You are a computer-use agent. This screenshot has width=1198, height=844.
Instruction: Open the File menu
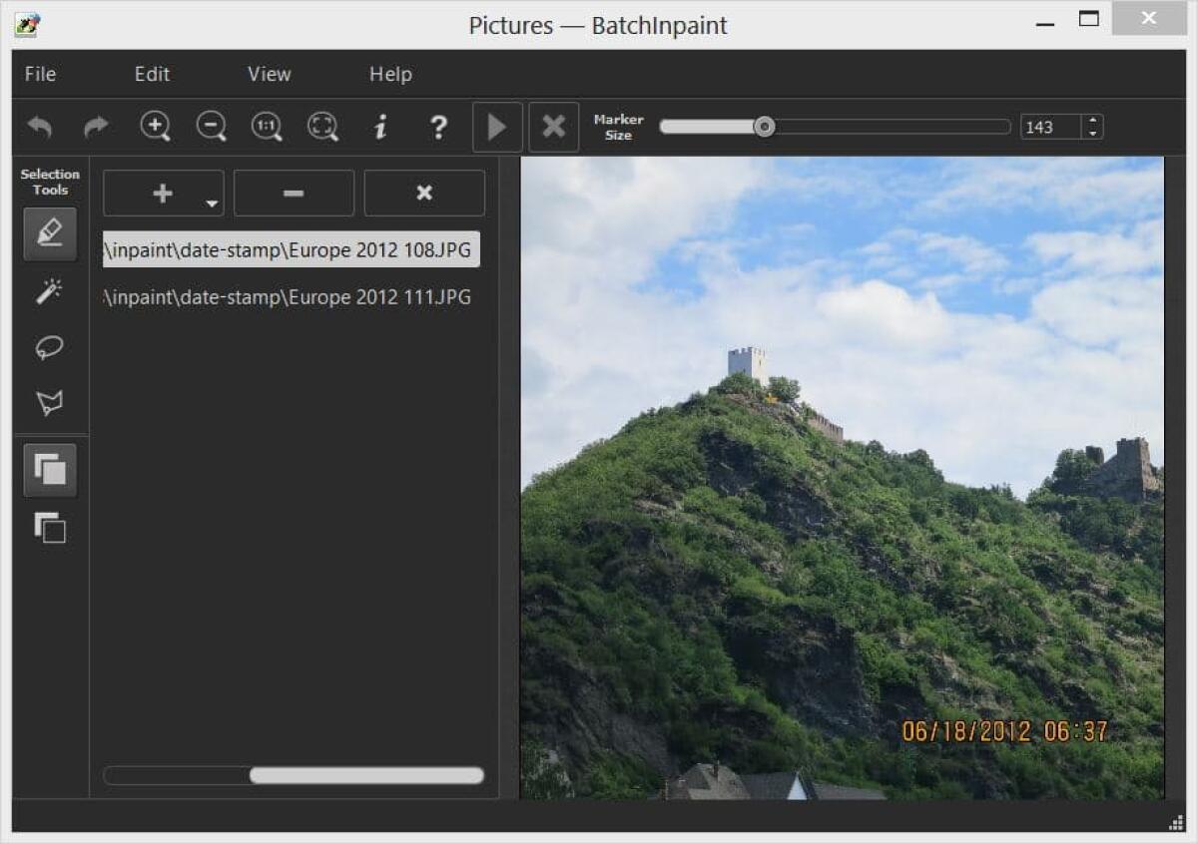(x=40, y=74)
